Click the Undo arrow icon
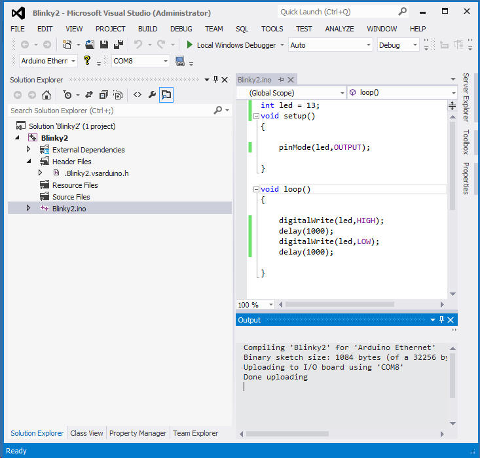The height and width of the screenshot is (458, 480). click(138, 45)
